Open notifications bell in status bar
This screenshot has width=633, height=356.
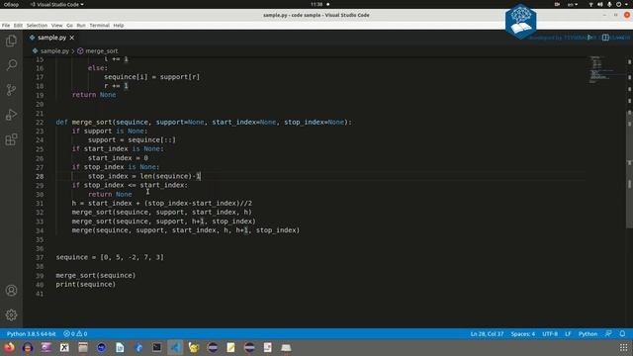point(622,334)
